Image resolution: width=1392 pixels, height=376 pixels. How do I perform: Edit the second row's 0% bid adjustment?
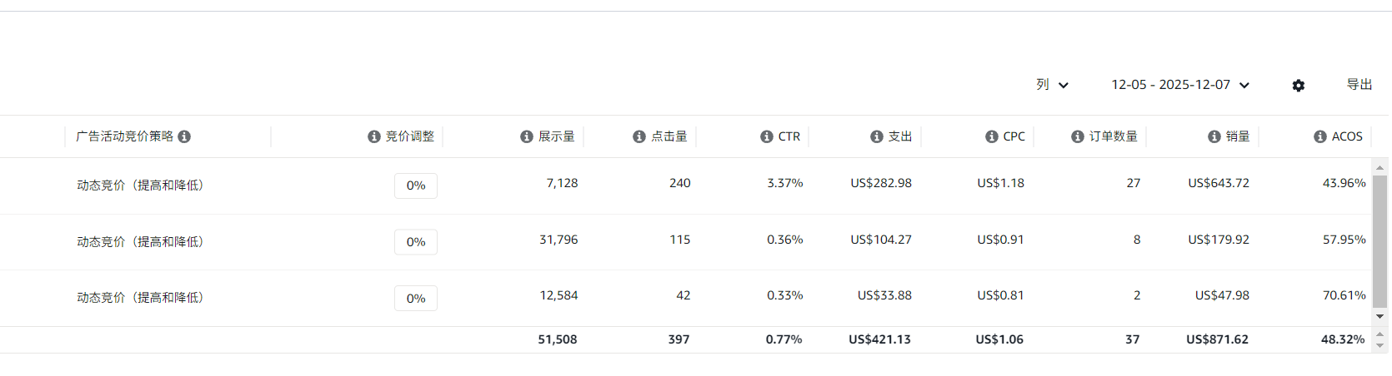click(x=416, y=242)
